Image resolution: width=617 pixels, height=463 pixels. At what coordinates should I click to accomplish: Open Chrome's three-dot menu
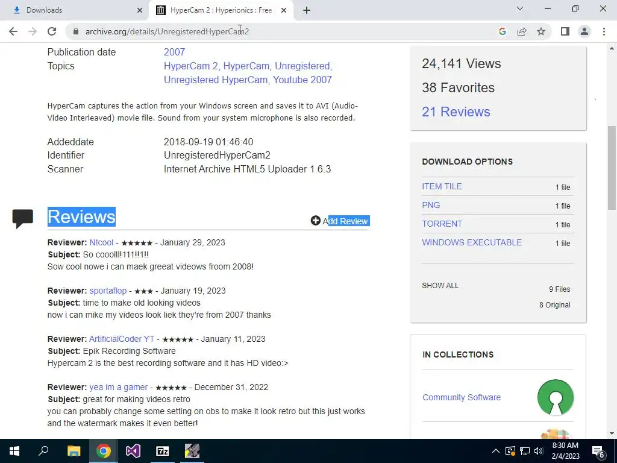[x=604, y=31]
